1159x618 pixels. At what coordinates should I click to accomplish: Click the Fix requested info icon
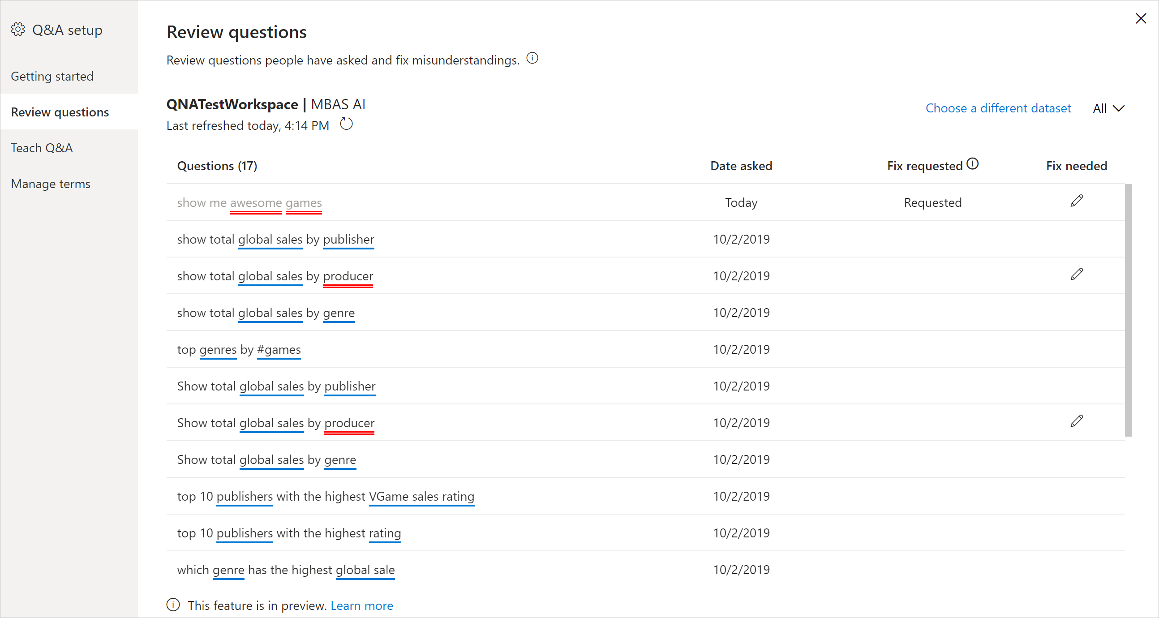click(x=972, y=164)
